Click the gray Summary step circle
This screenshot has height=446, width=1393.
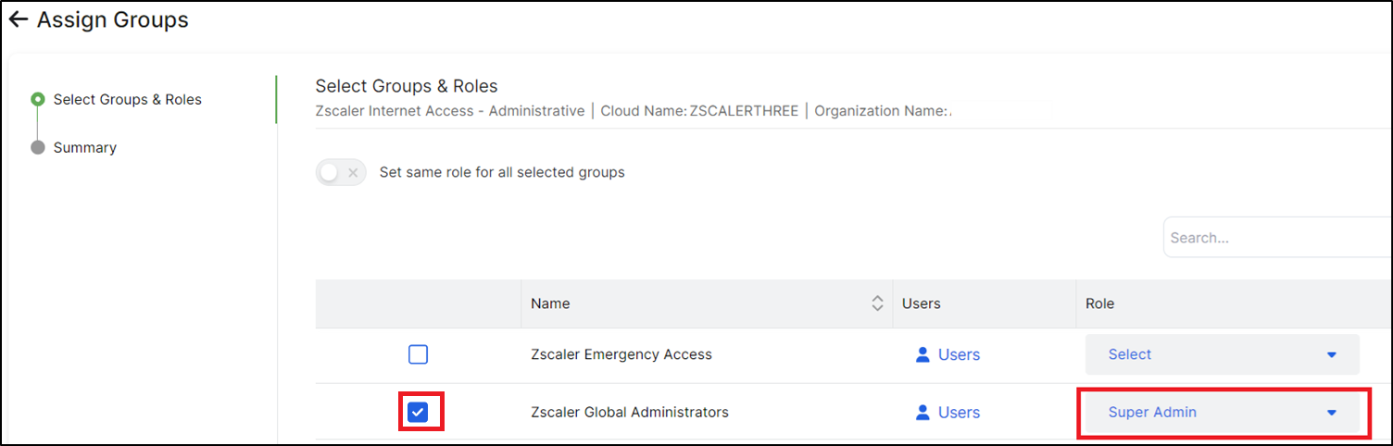[x=38, y=147]
